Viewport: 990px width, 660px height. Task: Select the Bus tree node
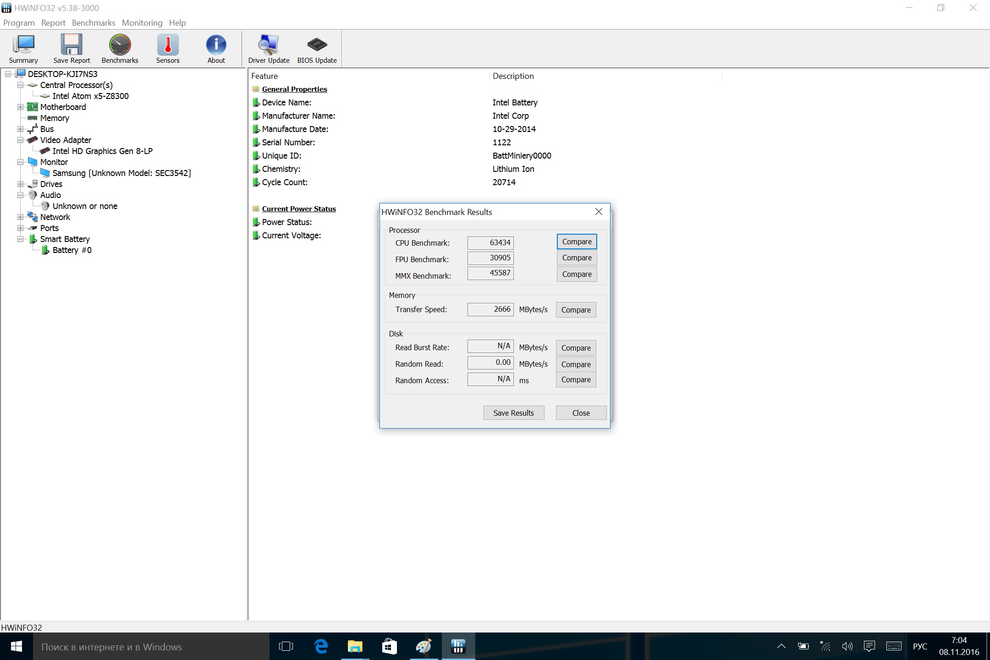[47, 129]
